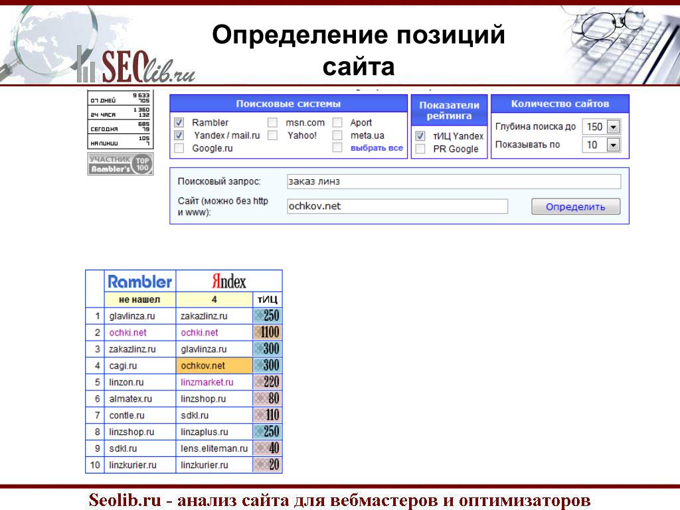Click the 110 тИЦ badge for sdkl.ru
This screenshot has width=680, height=510.
[x=267, y=414]
